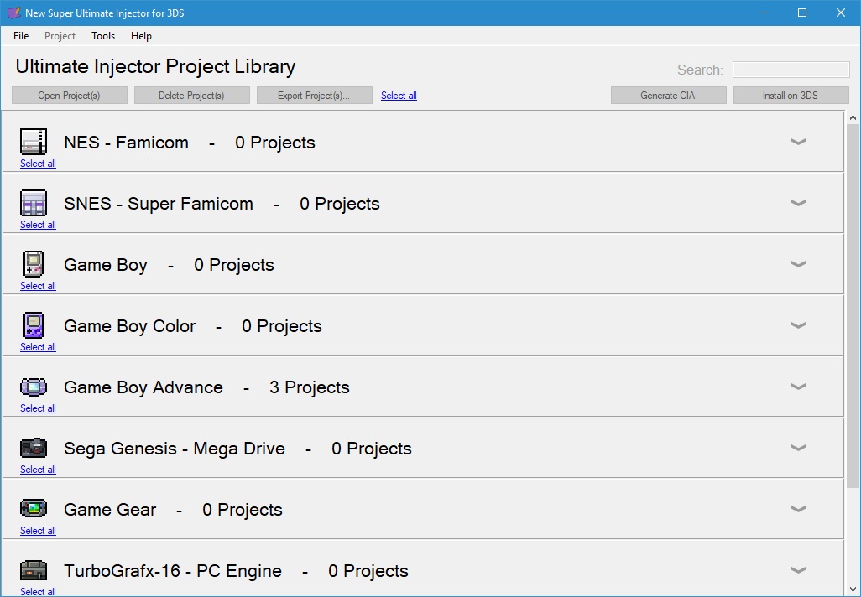Click the "Game Gear - 0 Projects" title
The width and height of the screenshot is (861, 597).
point(173,509)
